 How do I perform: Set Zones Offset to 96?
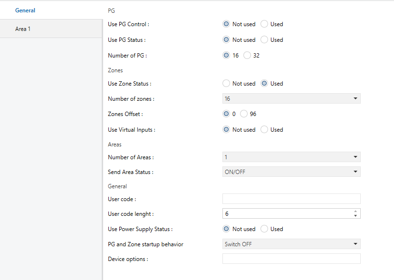tap(244, 114)
